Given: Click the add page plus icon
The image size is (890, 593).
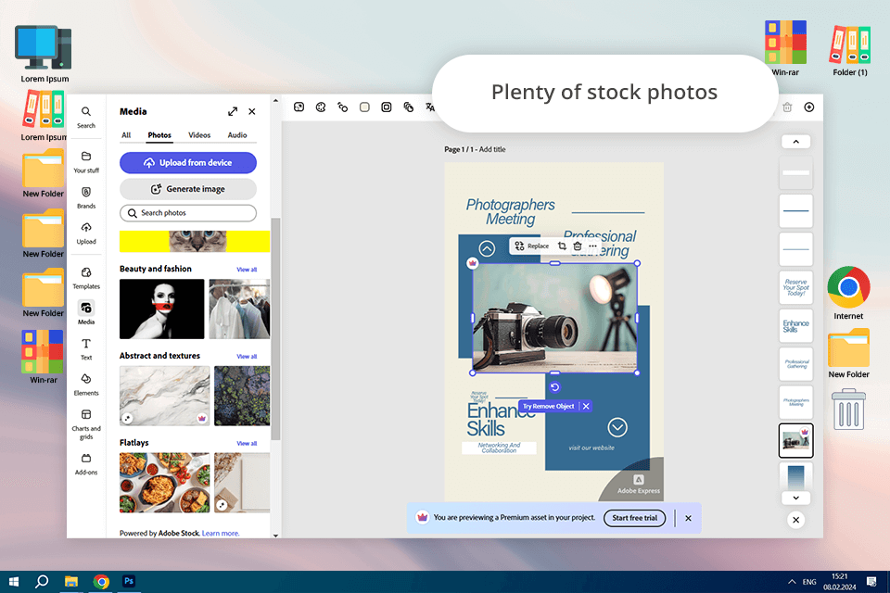Looking at the screenshot, I should 808,107.
